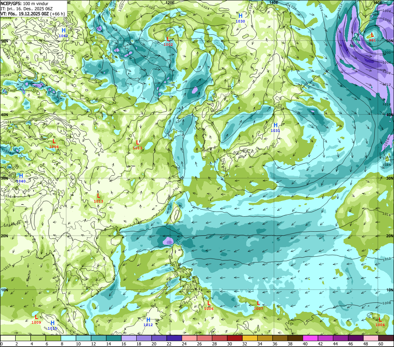Select the bright magenta 40–42 legend swatch
The image size is (394, 347).
click(x=310, y=338)
